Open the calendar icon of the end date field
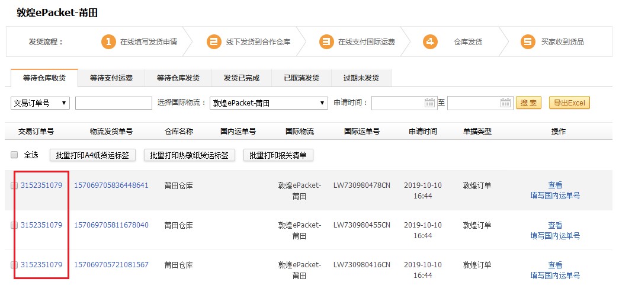The width and height of the screenshot is (619, 288). click(505, 103)
